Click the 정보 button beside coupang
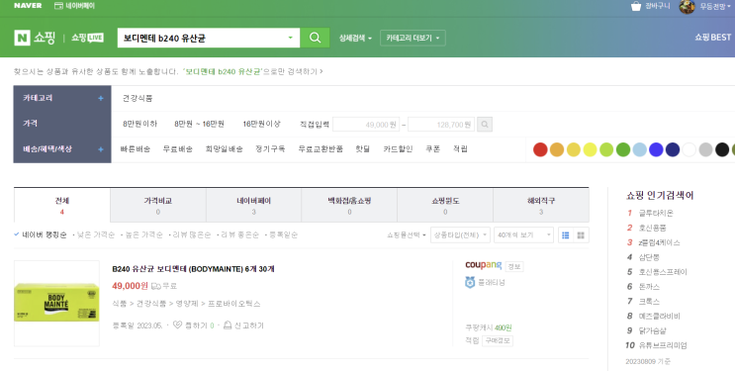735x371 pixels. 514,266
